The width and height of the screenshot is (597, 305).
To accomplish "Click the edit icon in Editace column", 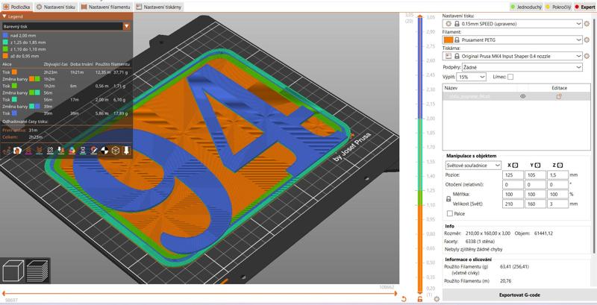I will (x=558, y=96).
